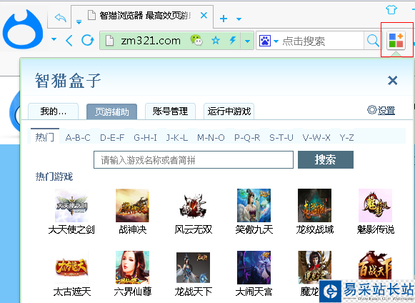Expand the address bar dropdown arrow
The height and width of the screenshot is (303, 415).
(247, 41)
